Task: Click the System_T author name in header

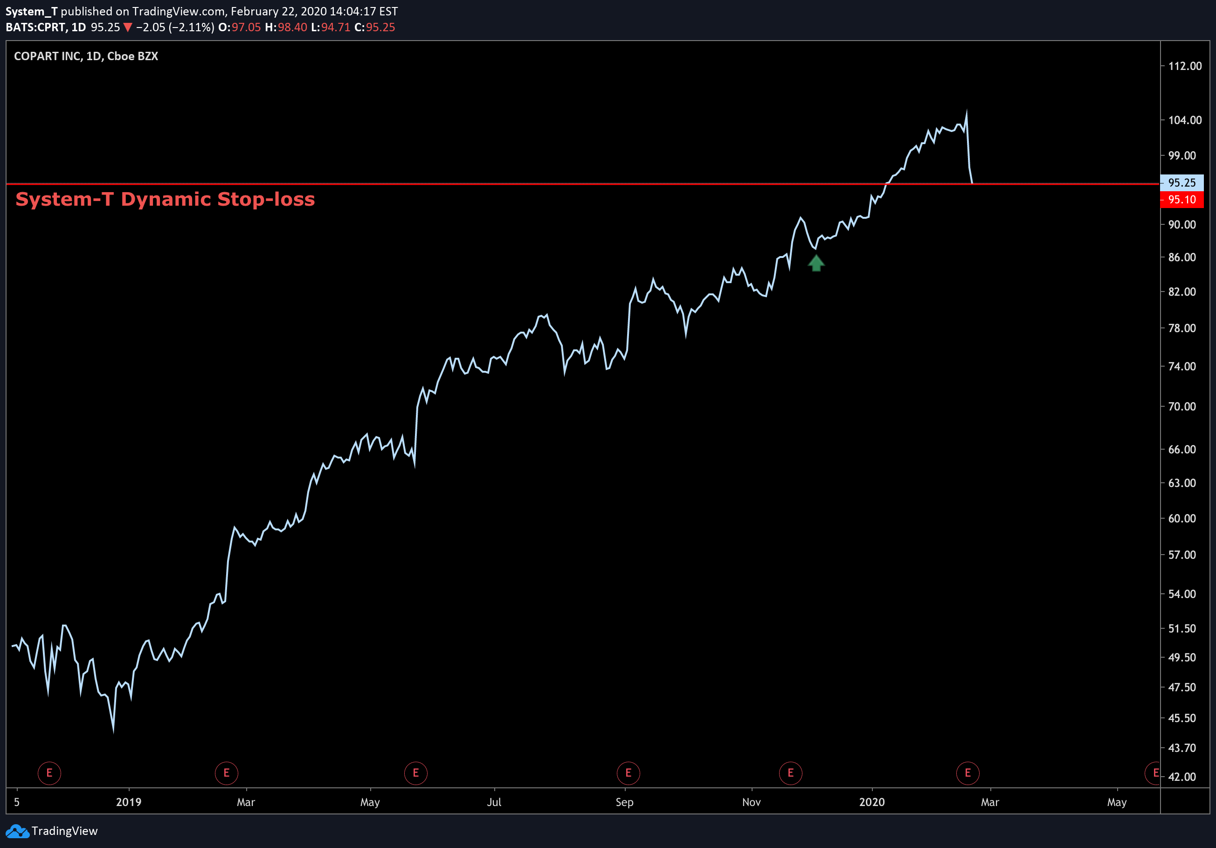Action: click(x=31, y=11)
